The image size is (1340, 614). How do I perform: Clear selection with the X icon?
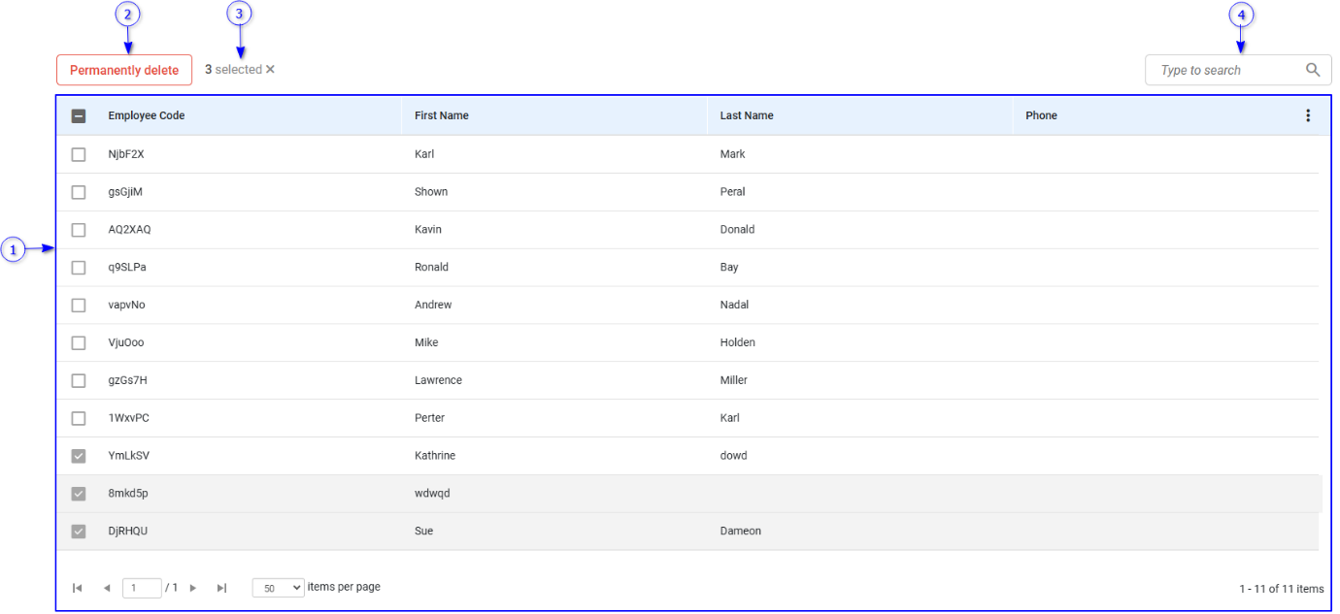(x=271, y=69)
